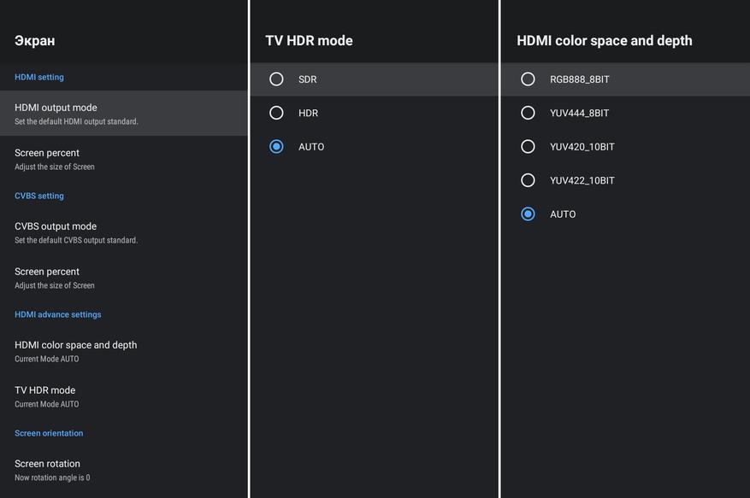Screen dimensions: 750x498
Task: Click the Экран panel title
Action: 35,40
